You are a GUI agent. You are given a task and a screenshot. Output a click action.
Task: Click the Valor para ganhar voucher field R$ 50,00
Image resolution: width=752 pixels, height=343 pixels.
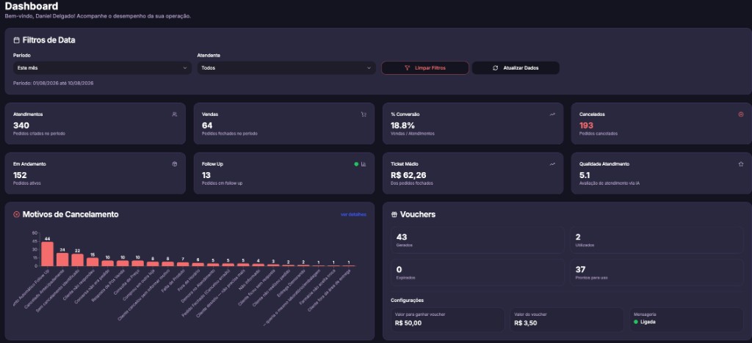[x=448, y=319]
